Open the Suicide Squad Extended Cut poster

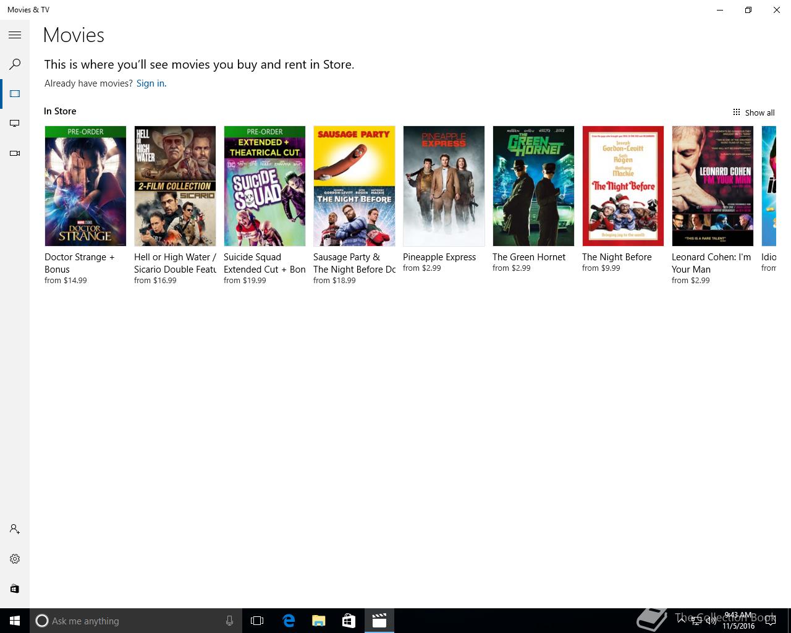tap(264, 186)
